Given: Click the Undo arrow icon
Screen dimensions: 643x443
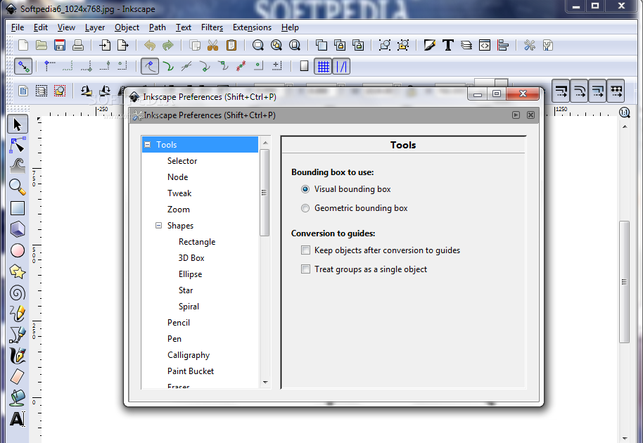Looking at the screenshot, I should (x=150, y=45).
